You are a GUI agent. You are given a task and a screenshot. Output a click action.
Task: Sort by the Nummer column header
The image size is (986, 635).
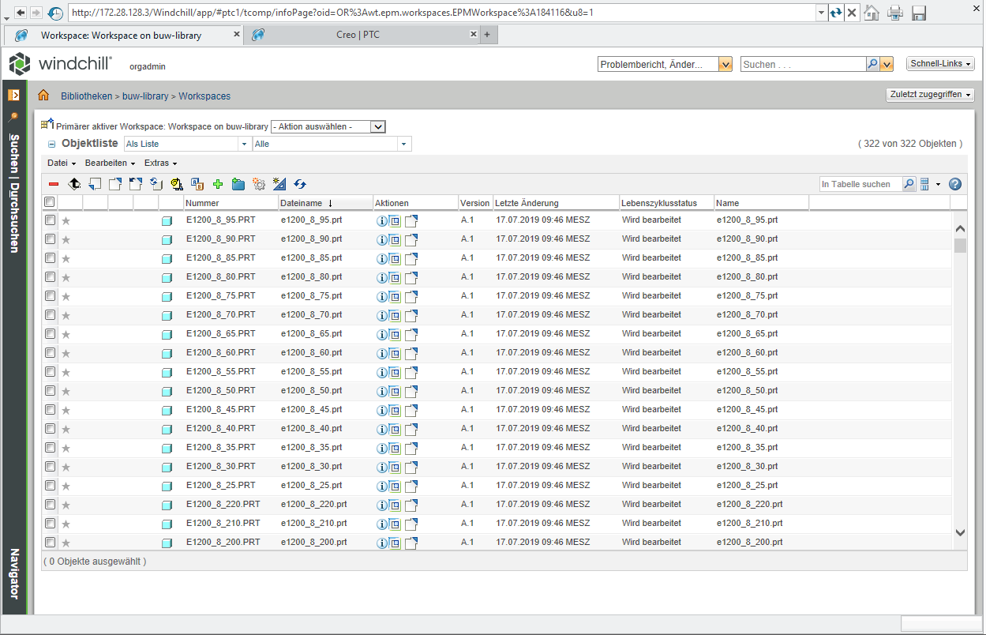pyautogui.click(x=231, y=203)
